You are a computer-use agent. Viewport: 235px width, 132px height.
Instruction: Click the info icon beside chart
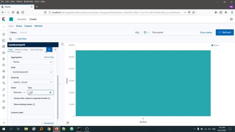[x=62, y=44]
